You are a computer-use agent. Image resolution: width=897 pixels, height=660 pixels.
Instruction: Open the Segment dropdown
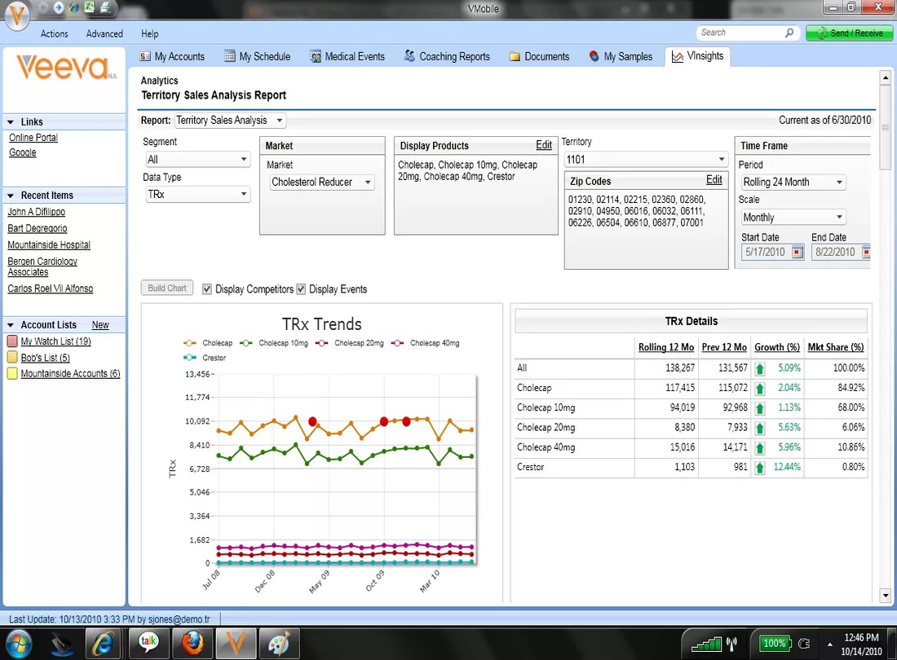tap(197, 160)
